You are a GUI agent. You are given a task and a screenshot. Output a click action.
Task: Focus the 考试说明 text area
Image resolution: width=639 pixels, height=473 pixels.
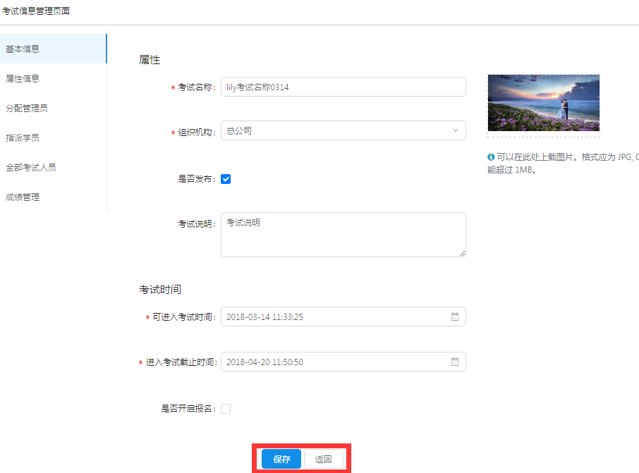(343, 235)
